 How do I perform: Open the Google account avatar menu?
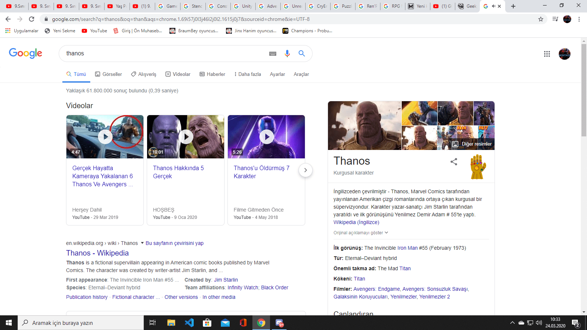(x=565, y=54)
